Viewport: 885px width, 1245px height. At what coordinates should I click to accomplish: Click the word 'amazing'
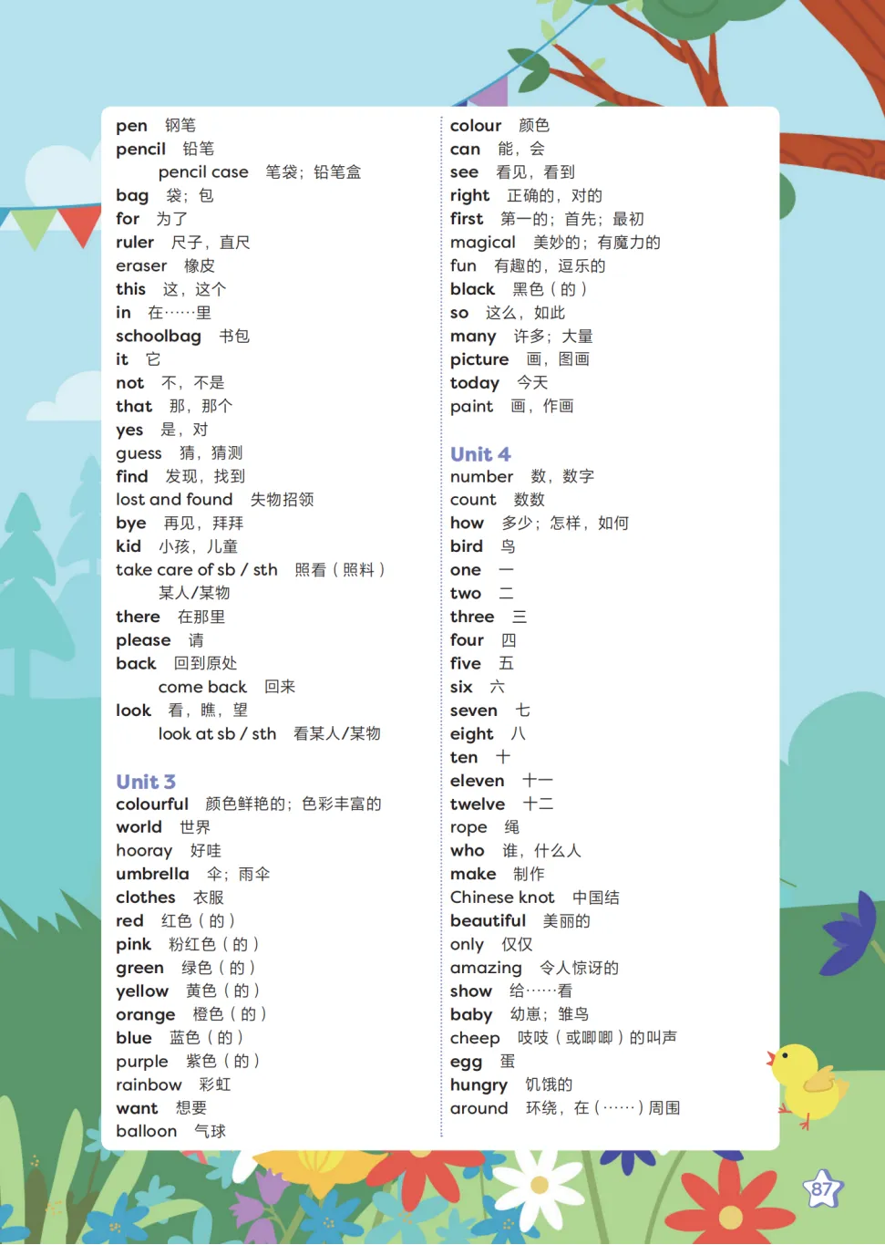(486, 969)
